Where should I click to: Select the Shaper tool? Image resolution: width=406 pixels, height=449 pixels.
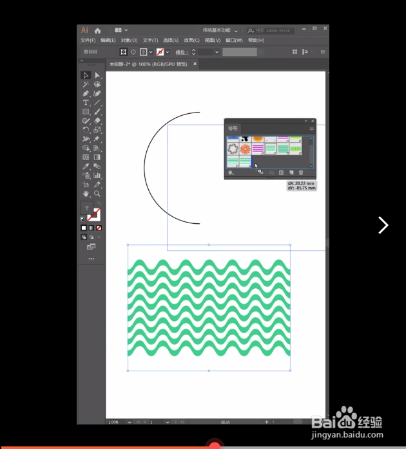pos(86,121)
